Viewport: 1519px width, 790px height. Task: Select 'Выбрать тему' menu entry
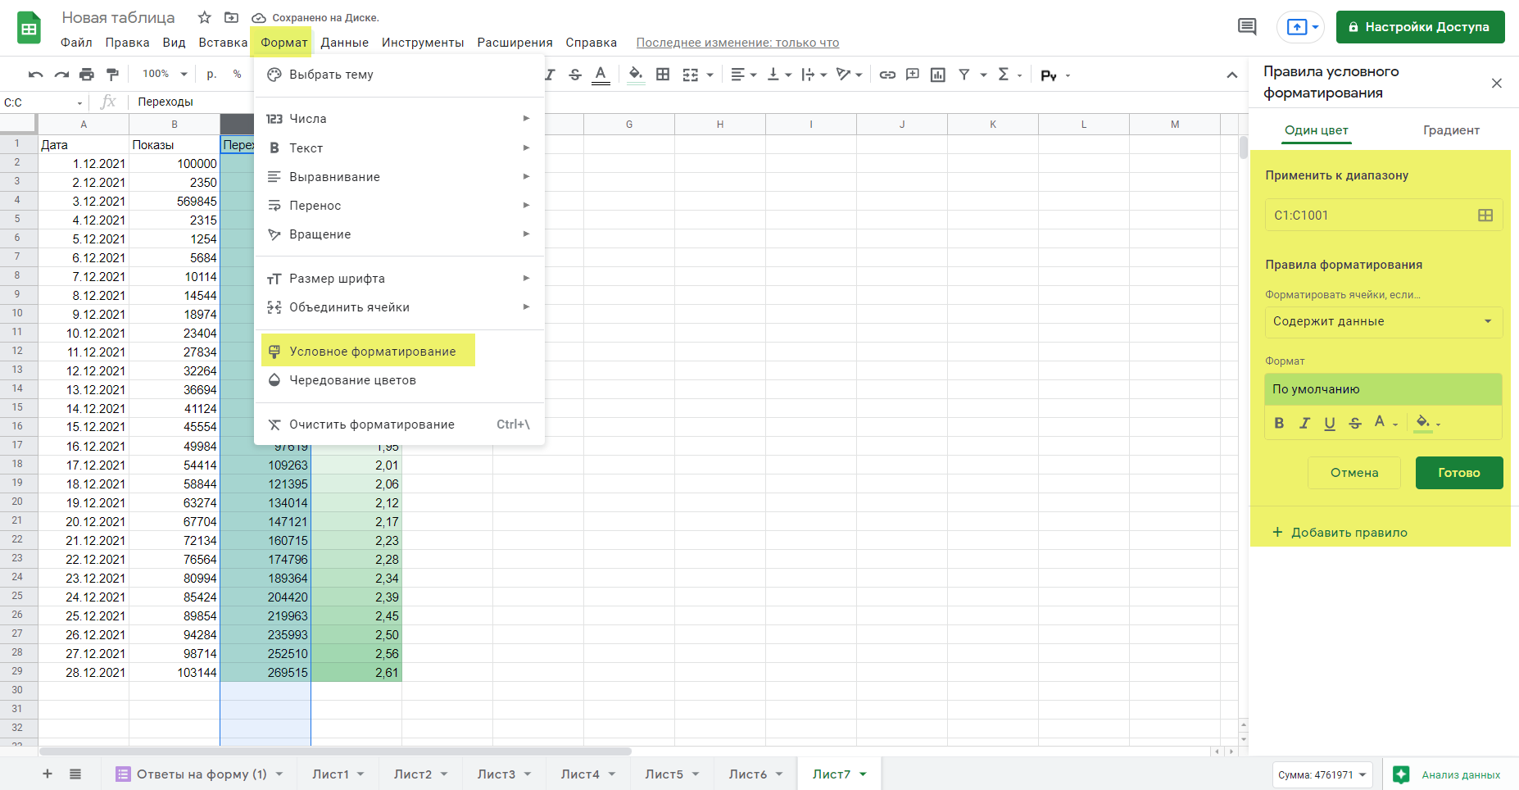[x=399, y=75]
